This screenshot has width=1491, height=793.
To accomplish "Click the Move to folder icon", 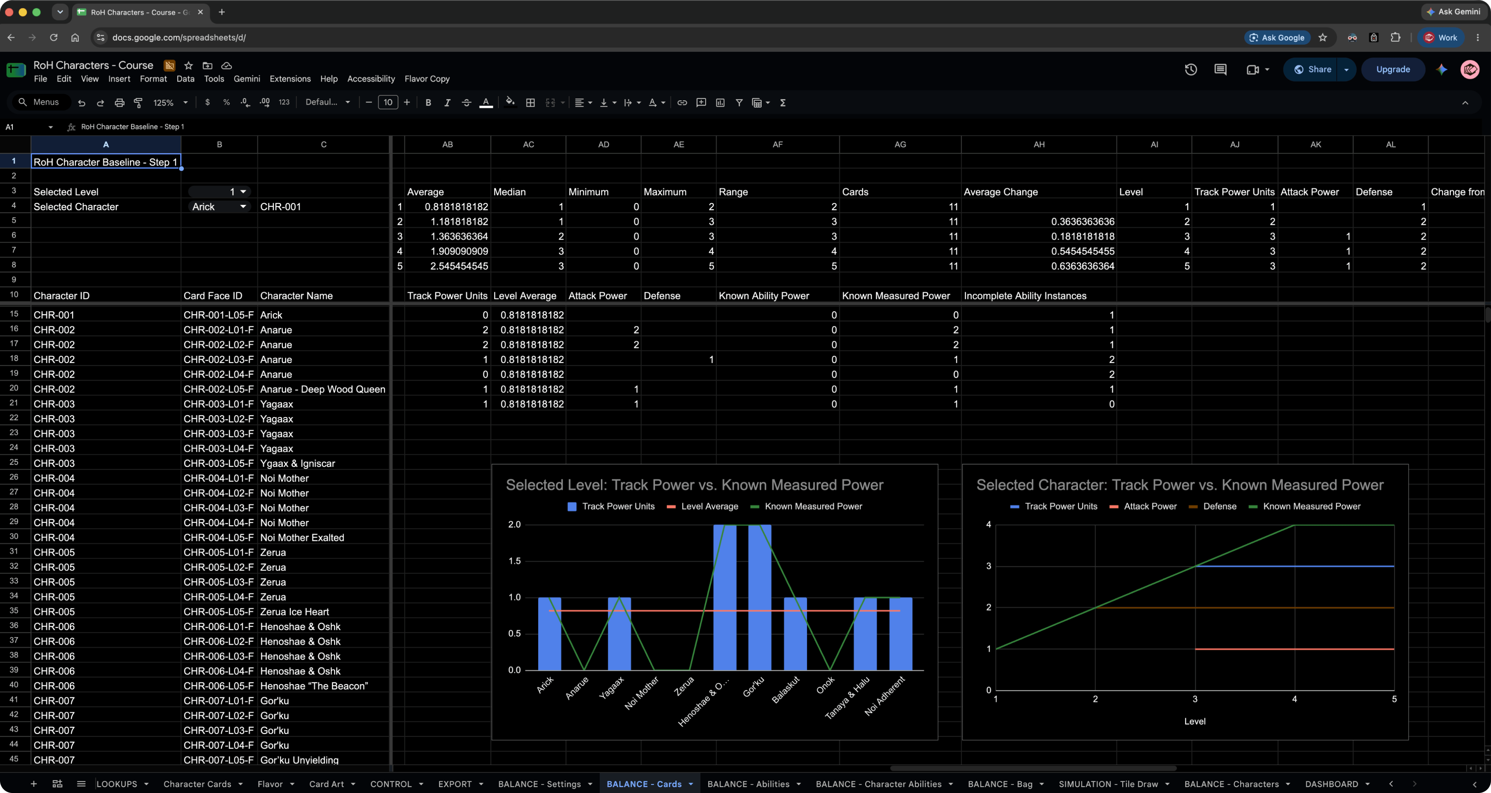I will 207,65.
